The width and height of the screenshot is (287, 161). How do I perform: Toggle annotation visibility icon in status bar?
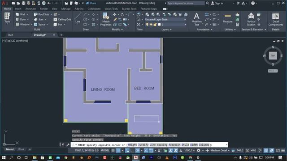[170, 150]
